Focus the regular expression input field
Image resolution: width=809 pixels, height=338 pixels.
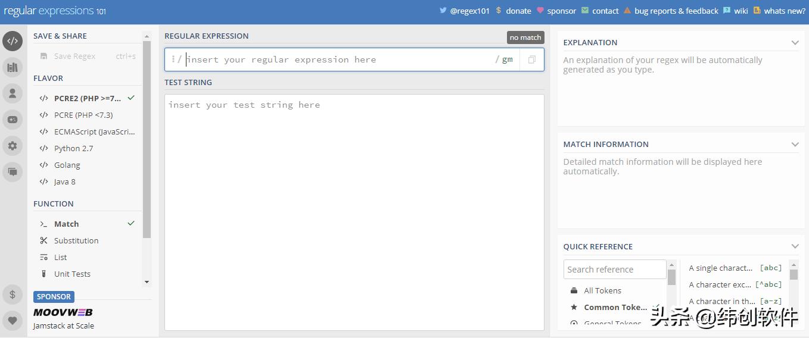coord(340,60)
